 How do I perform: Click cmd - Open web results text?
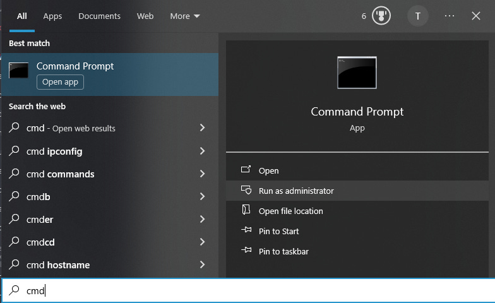(x=71, y=128)
